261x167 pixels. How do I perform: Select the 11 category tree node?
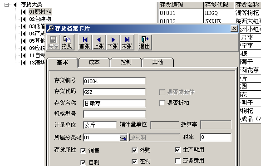[x=37, y=55]
